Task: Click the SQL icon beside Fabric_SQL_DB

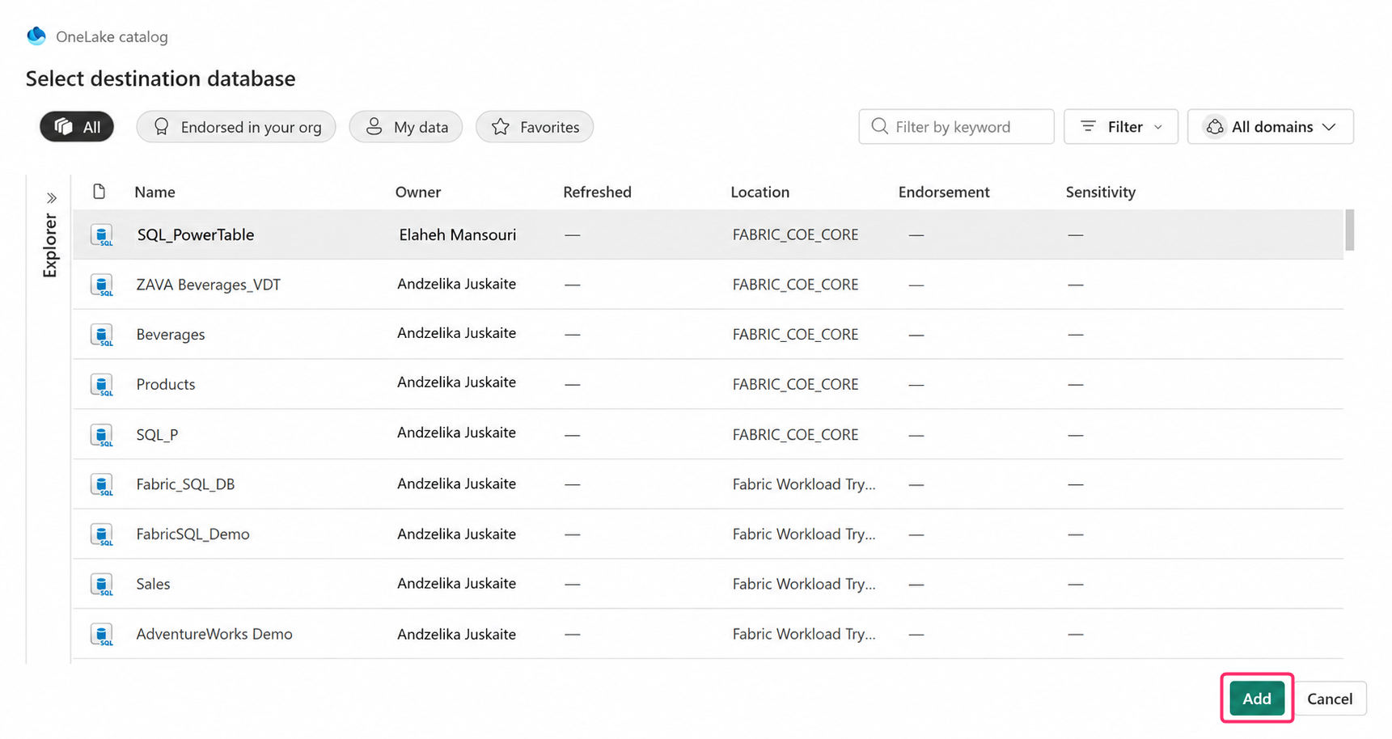Action: coord(102,484)
